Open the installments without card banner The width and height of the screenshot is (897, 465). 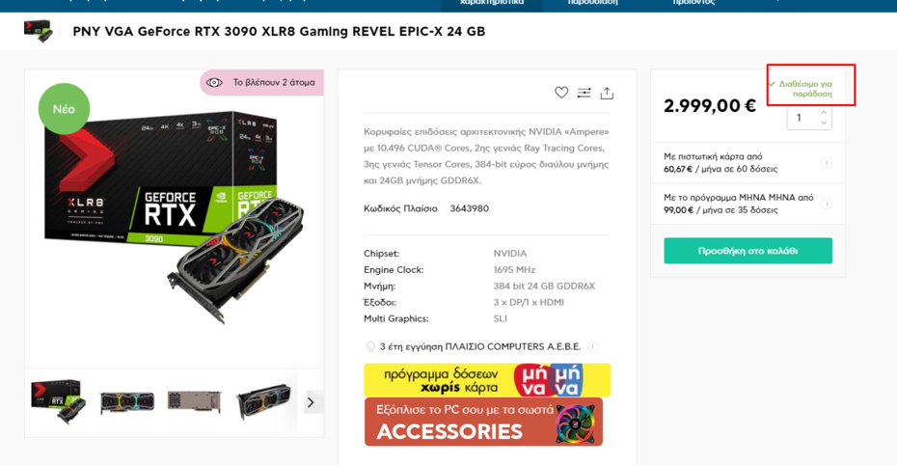click(487, 380)
